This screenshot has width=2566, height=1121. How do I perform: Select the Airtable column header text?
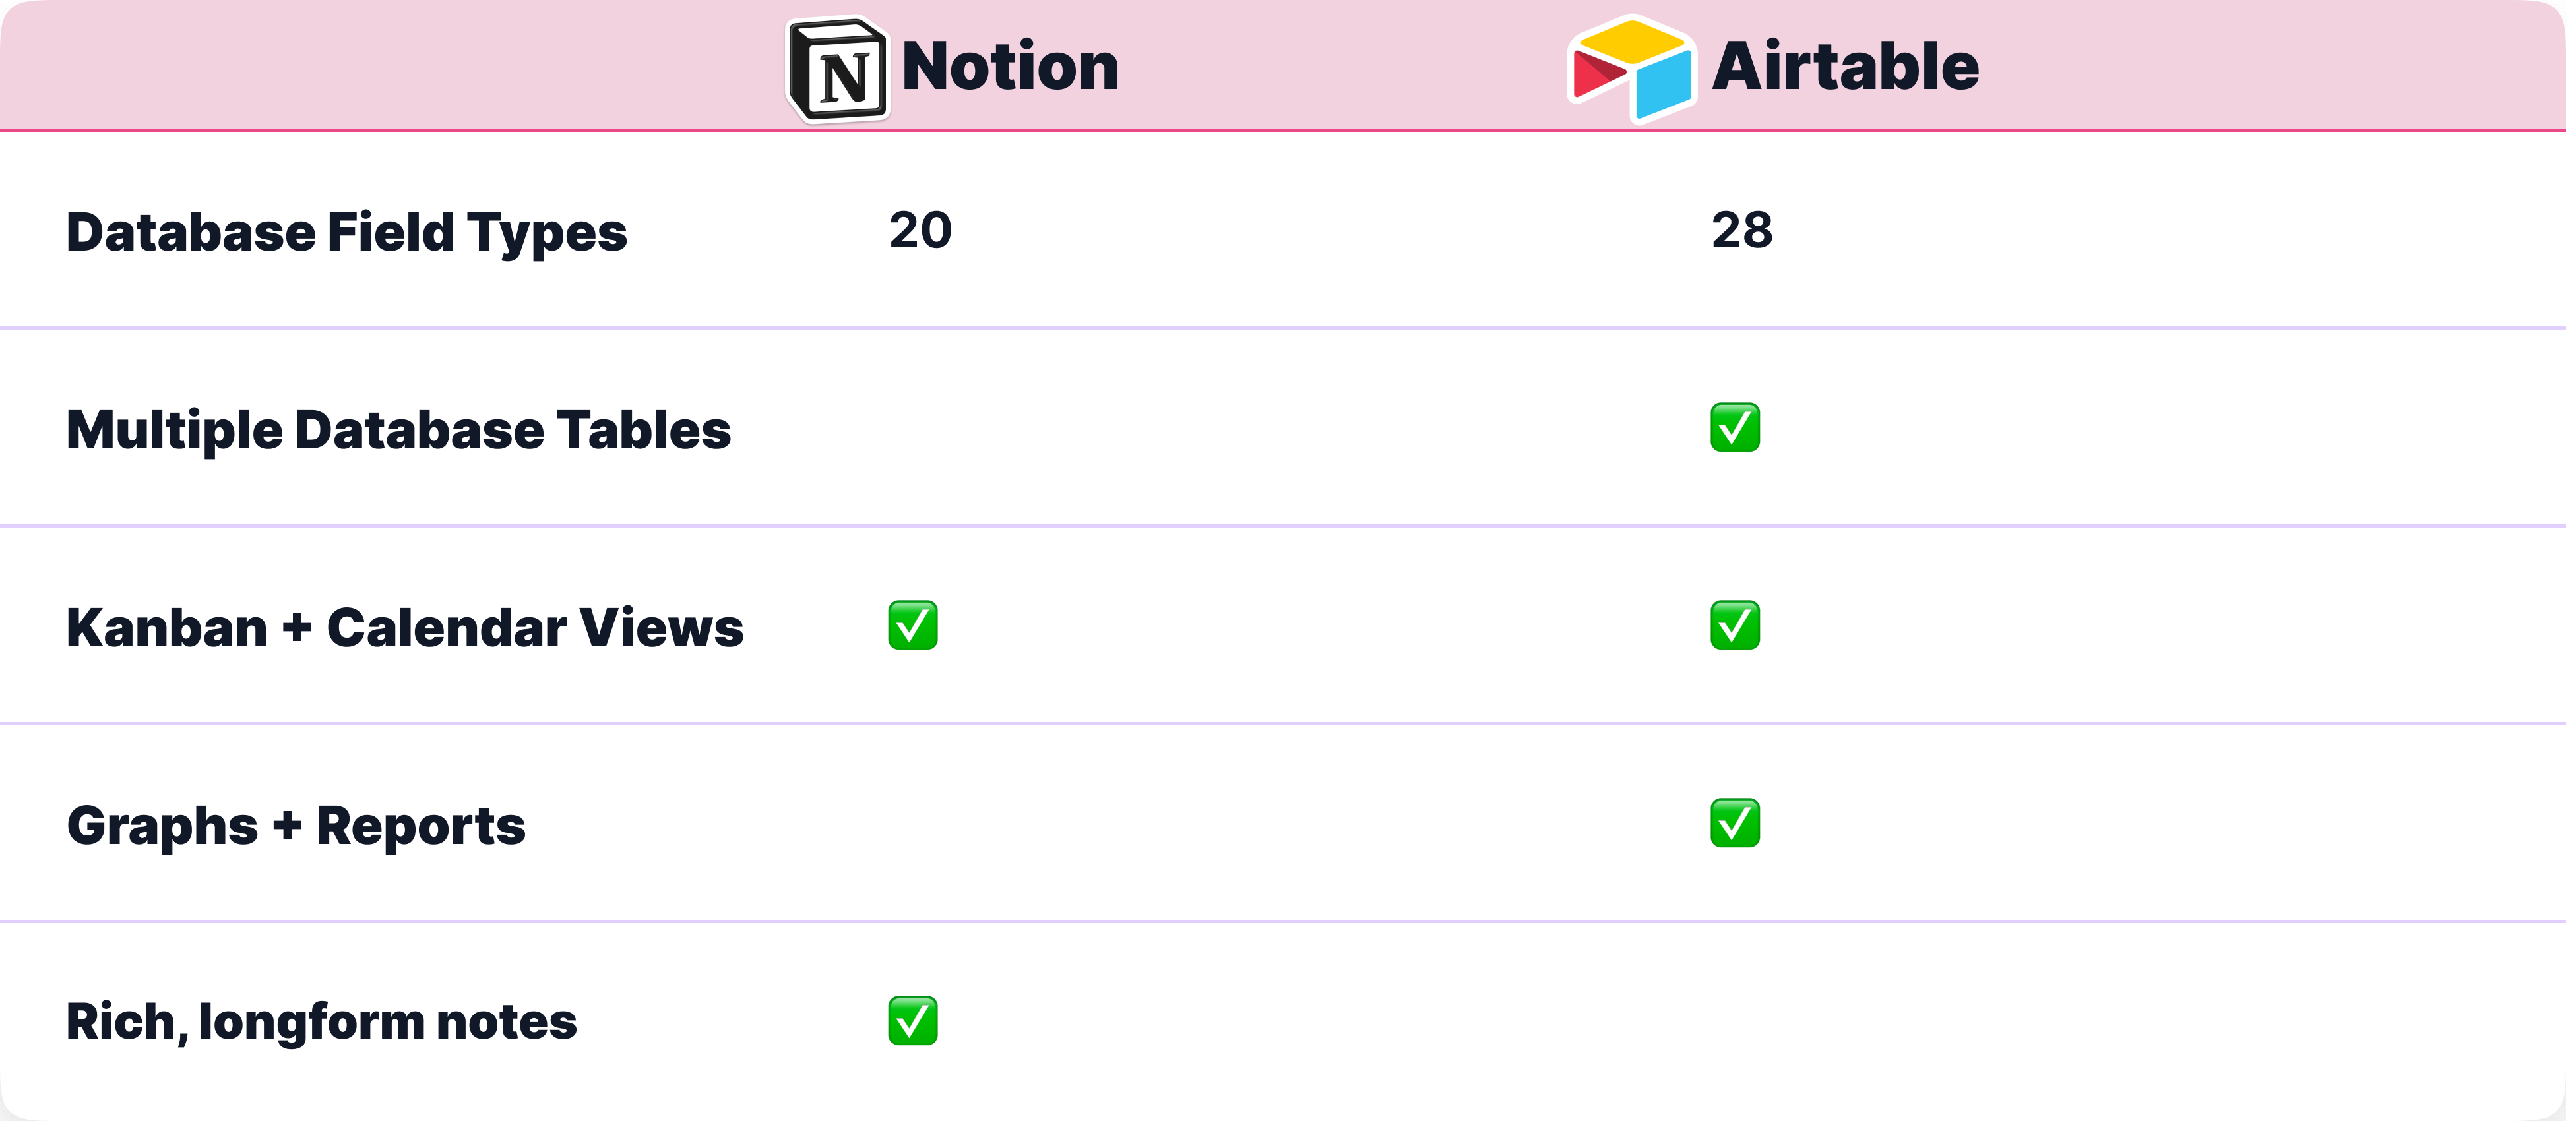(x=1845, y=67)
